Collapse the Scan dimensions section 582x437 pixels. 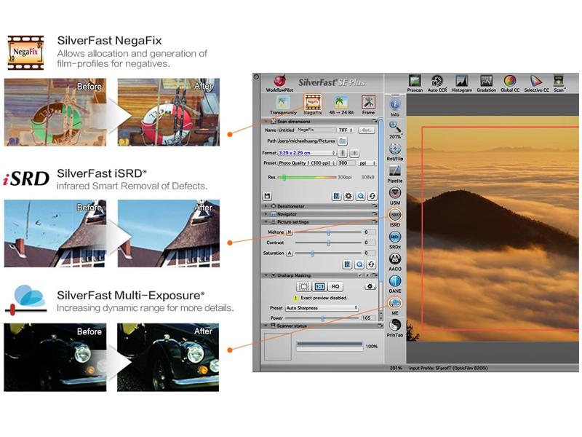coord(266,121)
